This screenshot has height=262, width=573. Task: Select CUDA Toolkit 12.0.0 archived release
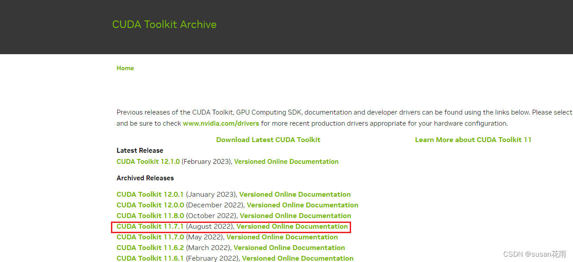(x=150, y=205)
